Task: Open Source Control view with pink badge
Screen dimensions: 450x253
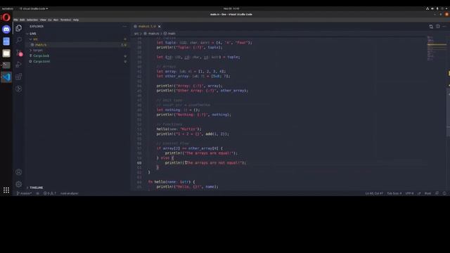Action: tap(19, 53)
